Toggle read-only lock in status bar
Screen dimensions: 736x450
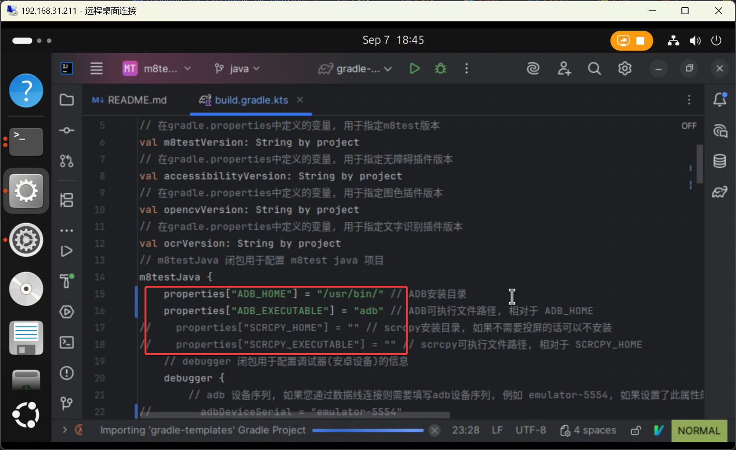coord(635,431)
